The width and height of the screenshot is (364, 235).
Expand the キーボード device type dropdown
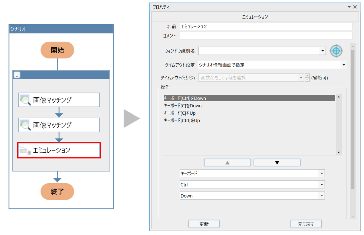coord(322,173)
